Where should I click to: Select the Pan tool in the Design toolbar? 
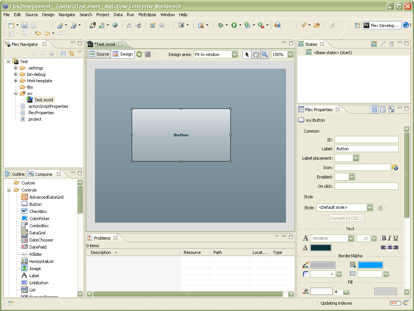[x=256, y=54]
